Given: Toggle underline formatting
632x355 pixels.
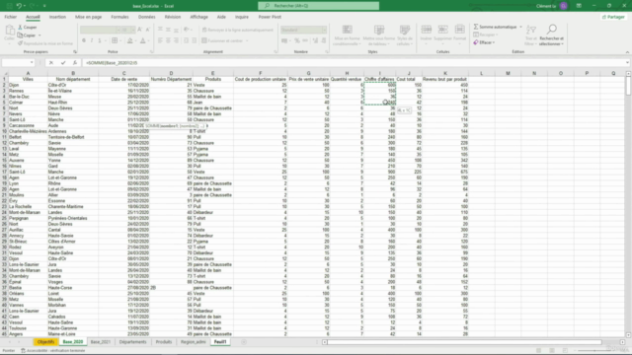Looking at the screenshot, I should tap(100, 40).
